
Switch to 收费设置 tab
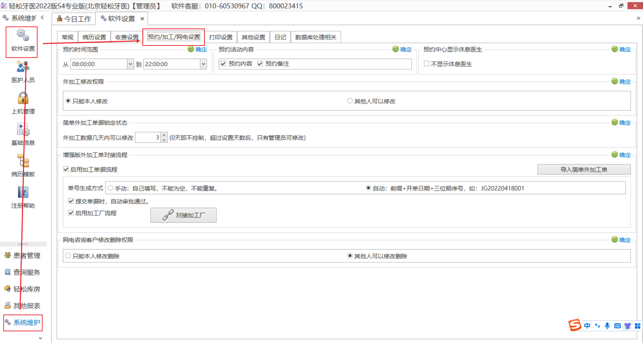[127, 37]
